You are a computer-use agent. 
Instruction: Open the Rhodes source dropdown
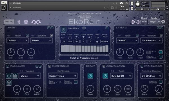(41, 40)
